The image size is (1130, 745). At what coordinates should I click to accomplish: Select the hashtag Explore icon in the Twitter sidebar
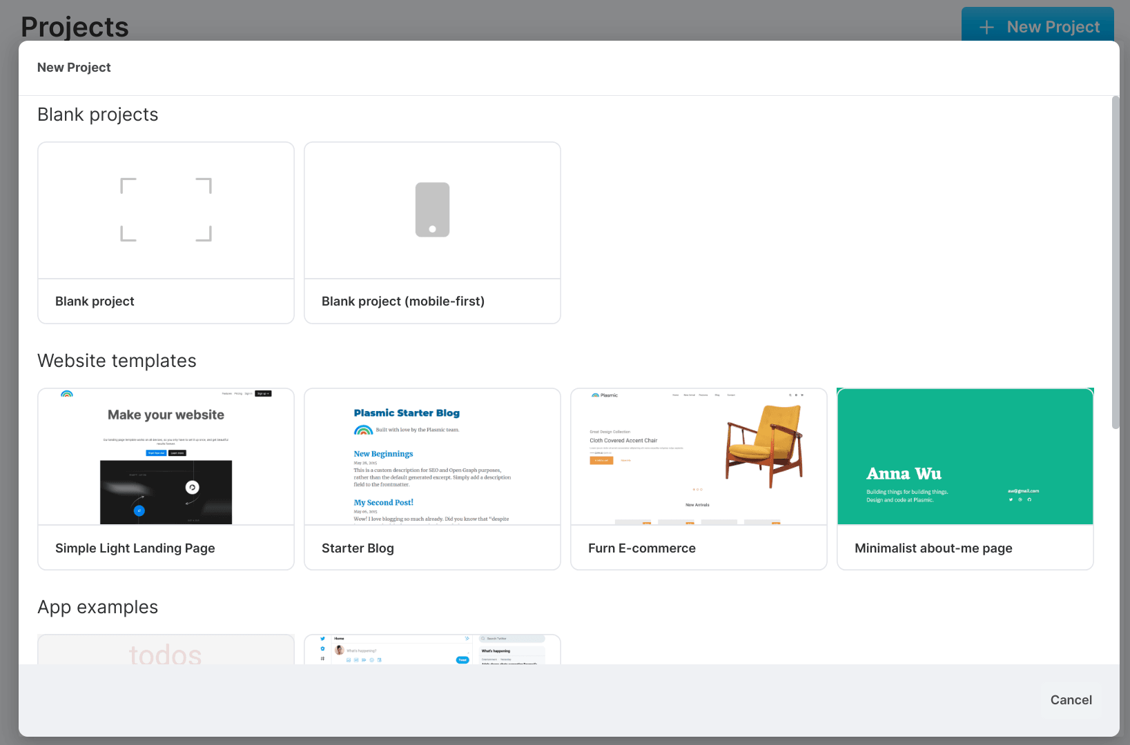(x=322, y=658)
